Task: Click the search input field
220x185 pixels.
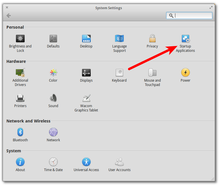Action: point(189,15)
